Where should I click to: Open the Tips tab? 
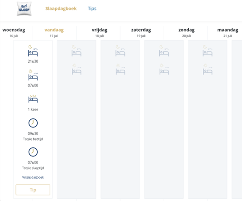pyautogui.click(x=92, y=9)
